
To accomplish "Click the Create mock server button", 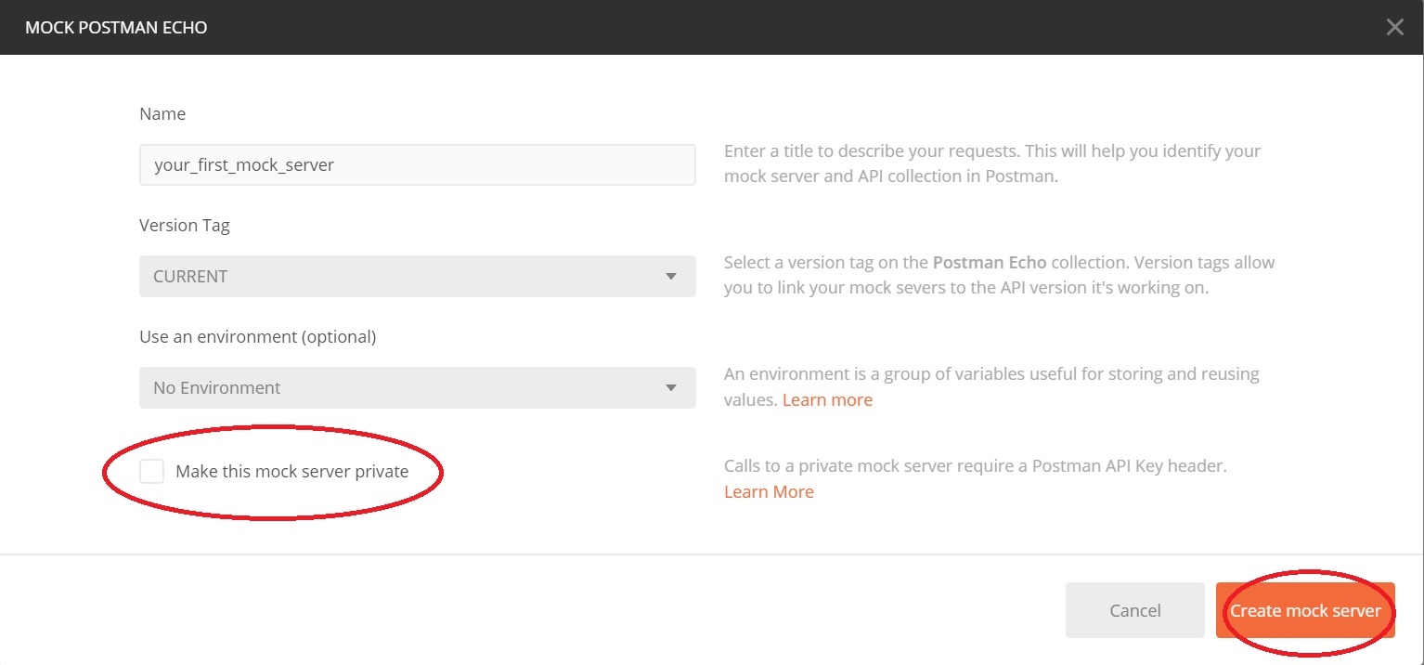I will coord(1304,611).
